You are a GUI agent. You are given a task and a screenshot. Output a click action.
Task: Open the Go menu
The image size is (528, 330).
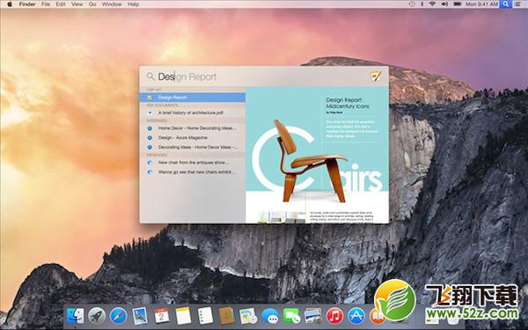[x=92, y=4]
